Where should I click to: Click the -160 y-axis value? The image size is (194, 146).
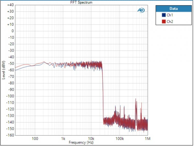pos(10,135)
